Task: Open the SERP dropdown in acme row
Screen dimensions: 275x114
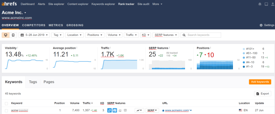Action: coord(152,110)
